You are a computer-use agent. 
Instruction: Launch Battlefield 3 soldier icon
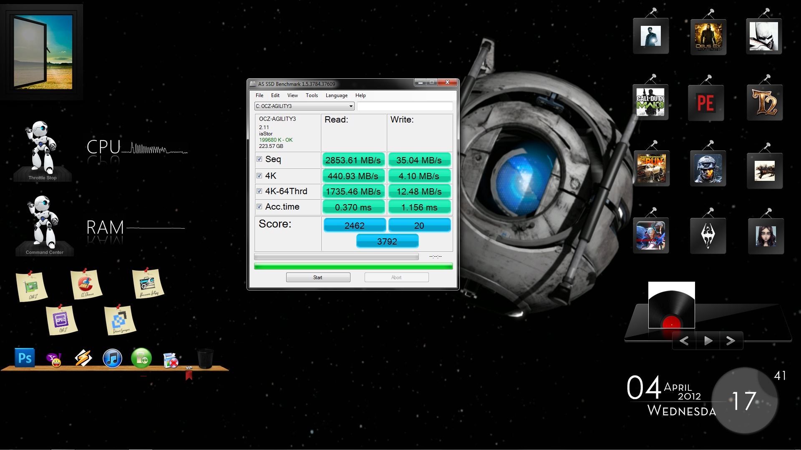(708, 168)
